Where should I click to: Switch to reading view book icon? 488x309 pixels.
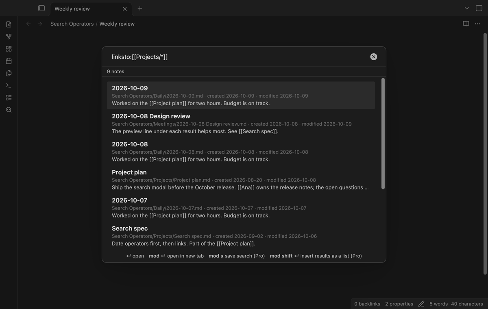pos(466,24)
